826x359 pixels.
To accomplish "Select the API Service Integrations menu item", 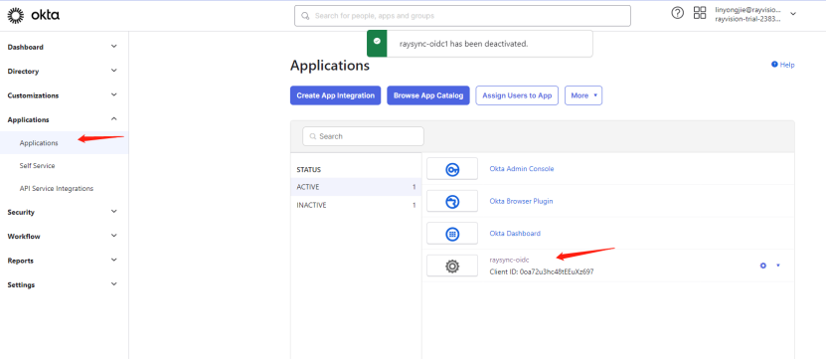I will point(57,188).
